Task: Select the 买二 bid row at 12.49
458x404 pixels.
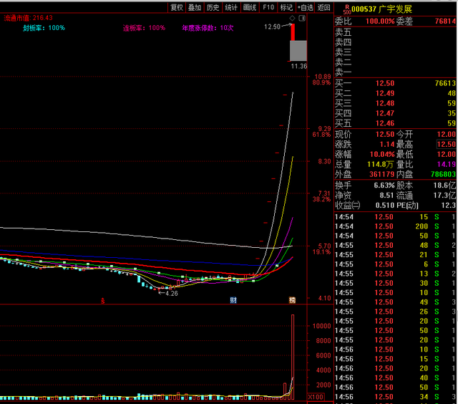Action: 395,93
